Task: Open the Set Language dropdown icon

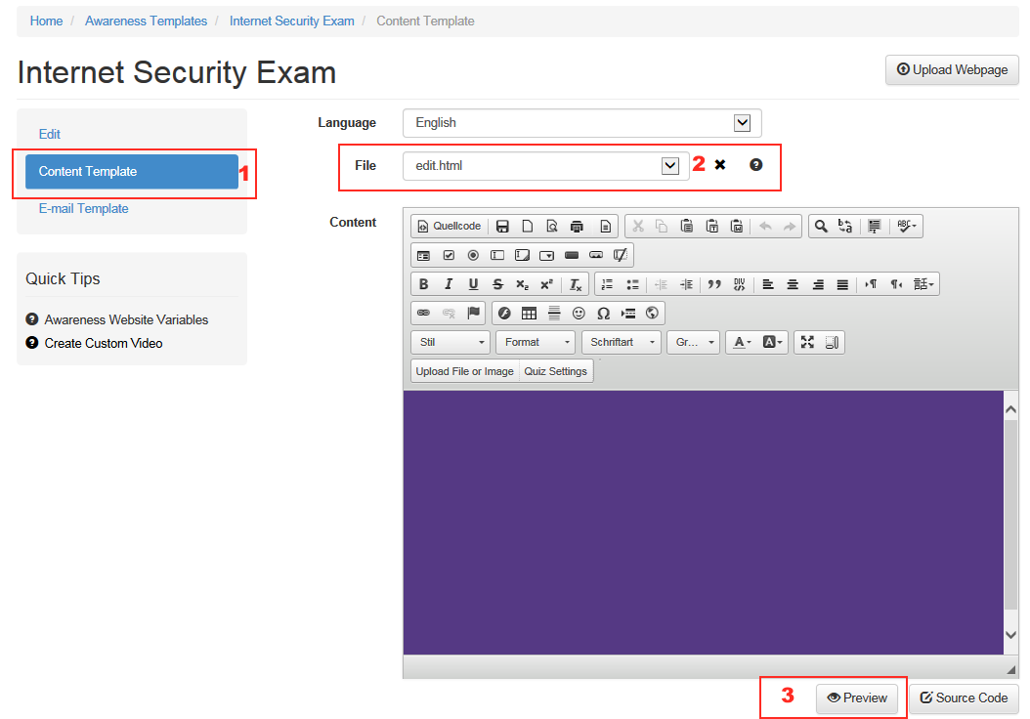Action: 923,284
